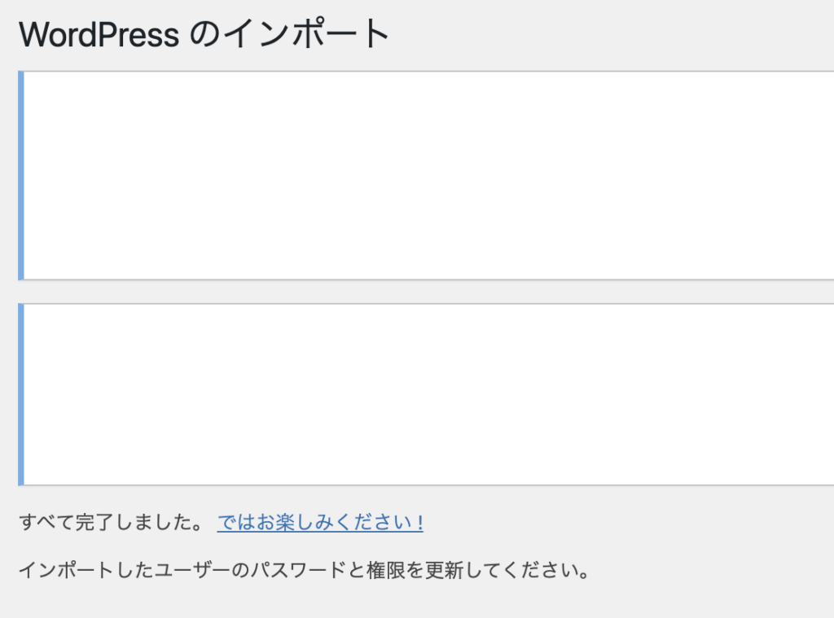Screen dimensions: 834x618
Task: Click the word 完了 in the completion message
Action: (x=94, y=523)
